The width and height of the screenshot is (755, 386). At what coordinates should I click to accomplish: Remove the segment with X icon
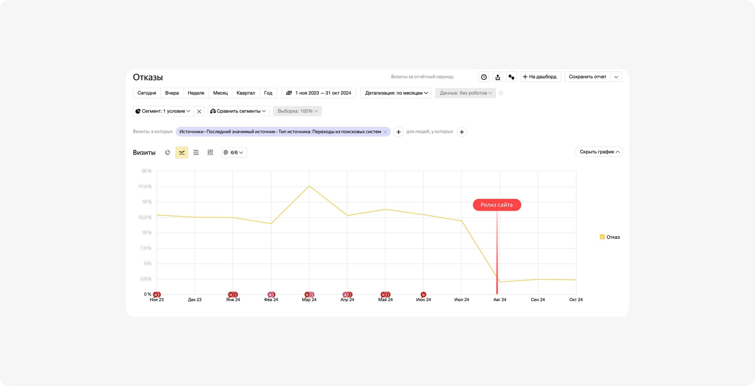click(199, 111)
